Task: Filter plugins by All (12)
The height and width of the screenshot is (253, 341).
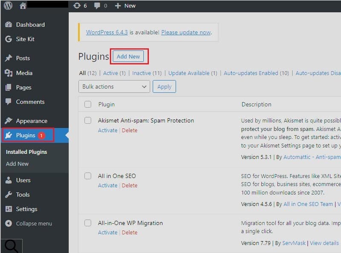Action: [x=88, y=73]
